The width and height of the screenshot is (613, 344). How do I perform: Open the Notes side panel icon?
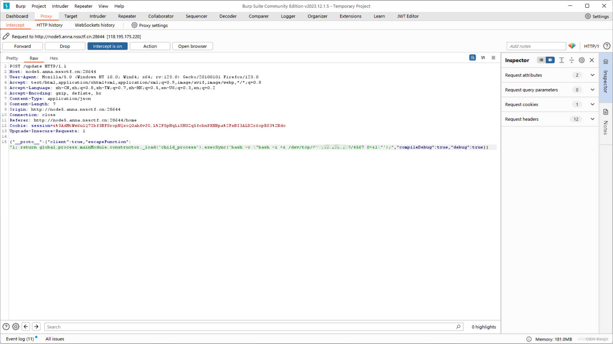[x=606, y=112]
